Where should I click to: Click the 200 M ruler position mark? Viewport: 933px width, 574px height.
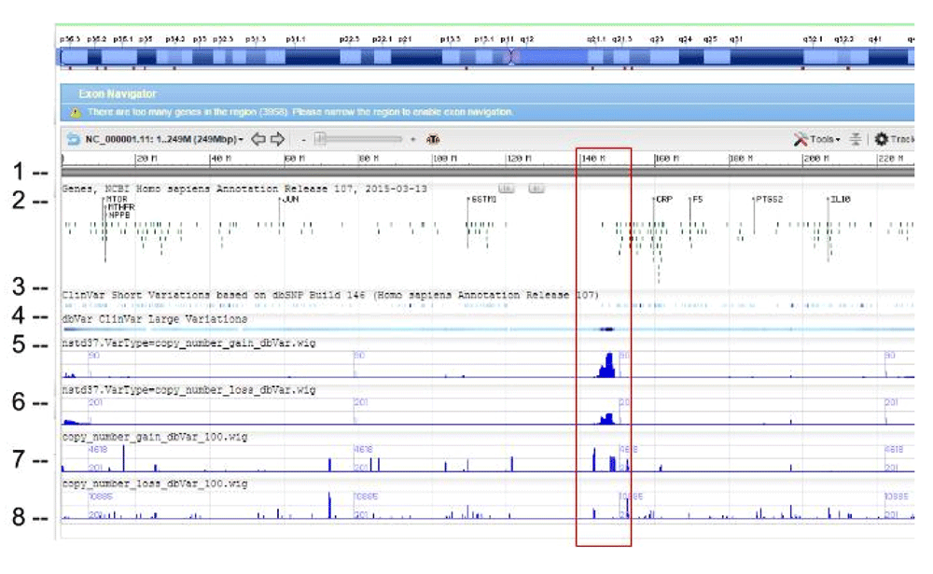(815, 159)
